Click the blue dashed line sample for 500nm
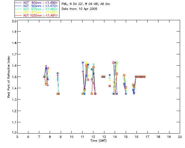The height and width of the screenshot is (148, 185). click(x=18, y=6)
